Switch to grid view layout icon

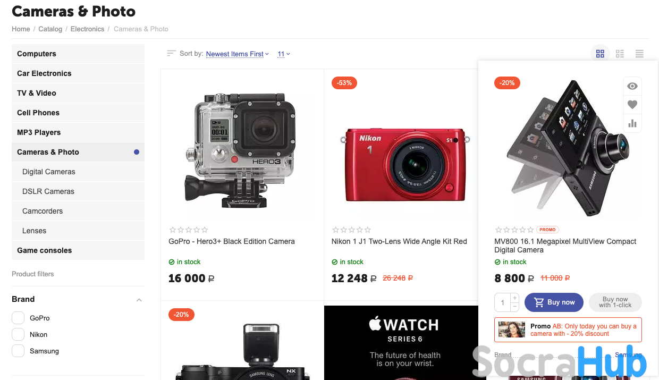point(600,54)
